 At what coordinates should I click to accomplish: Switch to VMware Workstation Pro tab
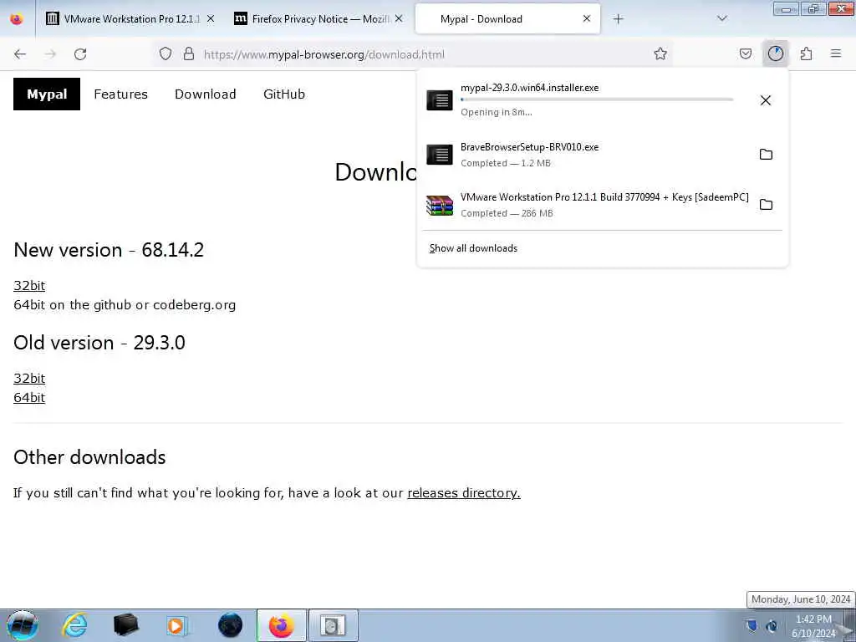pos(130,19)
